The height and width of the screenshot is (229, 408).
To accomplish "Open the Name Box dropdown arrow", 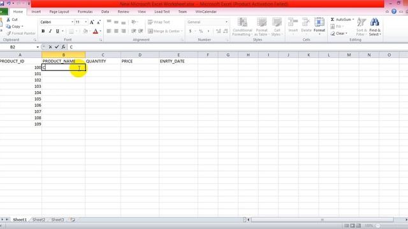I will coord(38,47).
